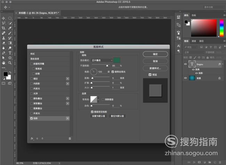Uncheck the 投影 effect checkbox

coord(31,118)
